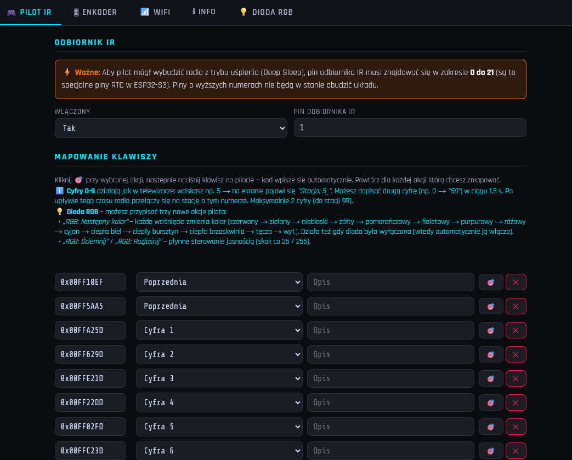
Task: Click the remote icon on Enkoder tab
Action: tap(76, 13)
